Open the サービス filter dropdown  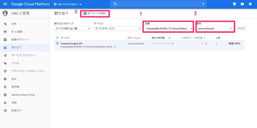click(x=118, y=28)
